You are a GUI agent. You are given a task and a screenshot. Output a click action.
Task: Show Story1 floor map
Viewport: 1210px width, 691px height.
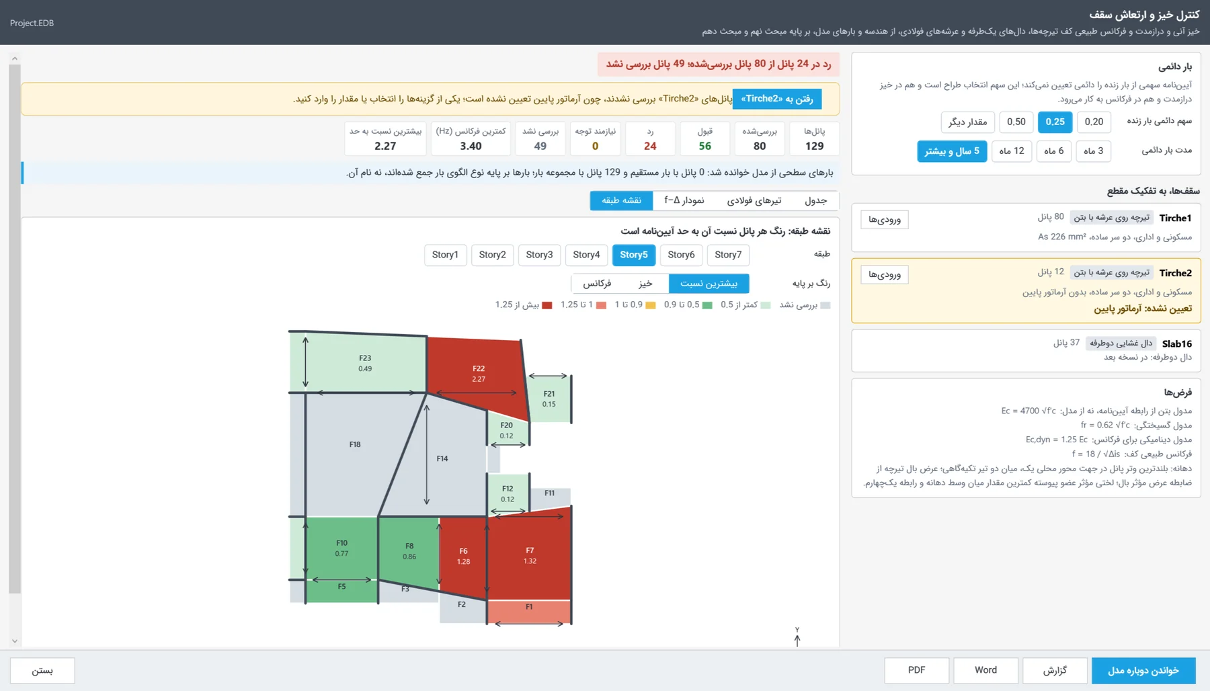pyautogui.click(x=445, y=255)
